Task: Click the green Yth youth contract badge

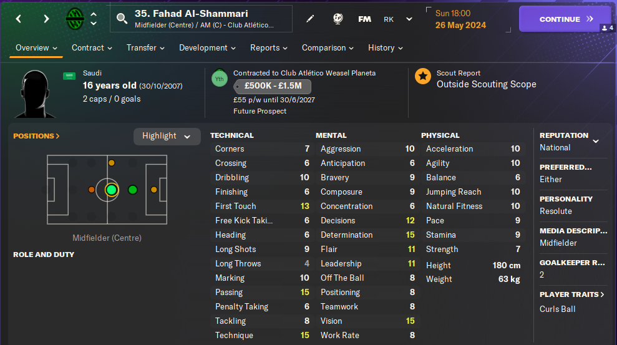Action: pyautogui.click(x=220, y=77)
